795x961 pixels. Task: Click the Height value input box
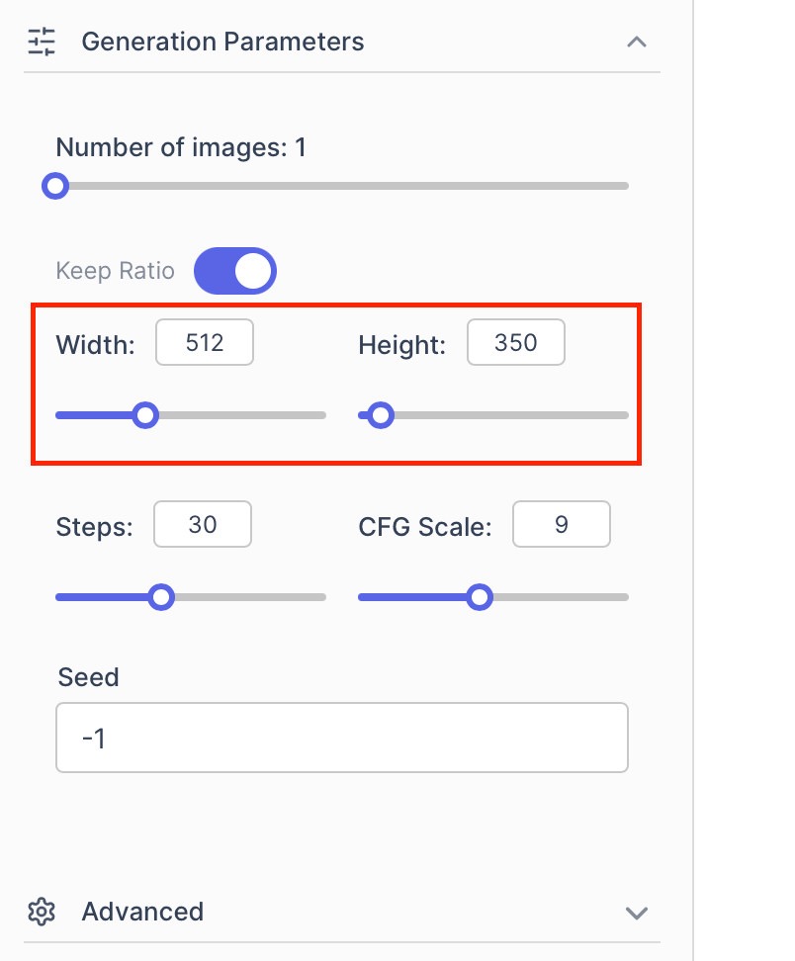click(516, 343)
